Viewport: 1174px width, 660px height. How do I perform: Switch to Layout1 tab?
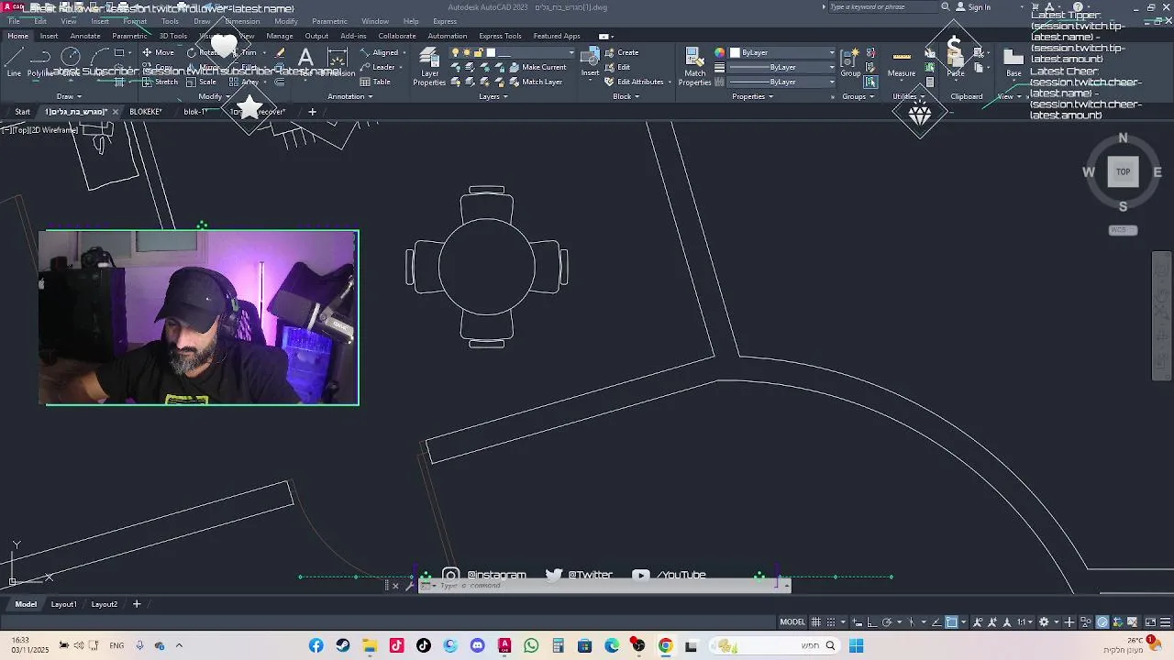[63, 604]
